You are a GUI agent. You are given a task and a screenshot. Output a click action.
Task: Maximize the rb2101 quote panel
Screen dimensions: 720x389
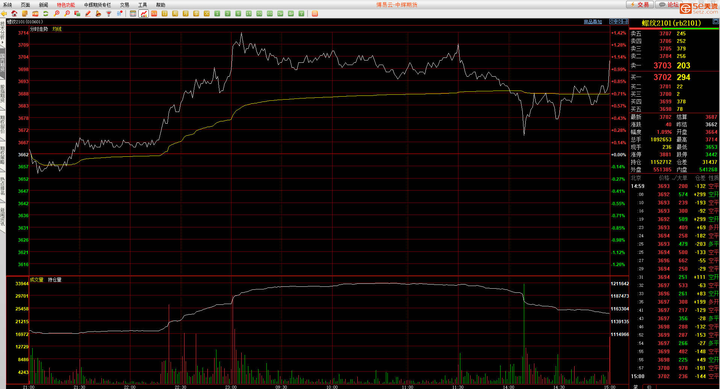(x=715, y=22)
